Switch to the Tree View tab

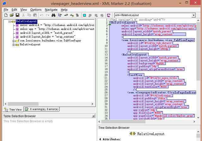point(13,109)
